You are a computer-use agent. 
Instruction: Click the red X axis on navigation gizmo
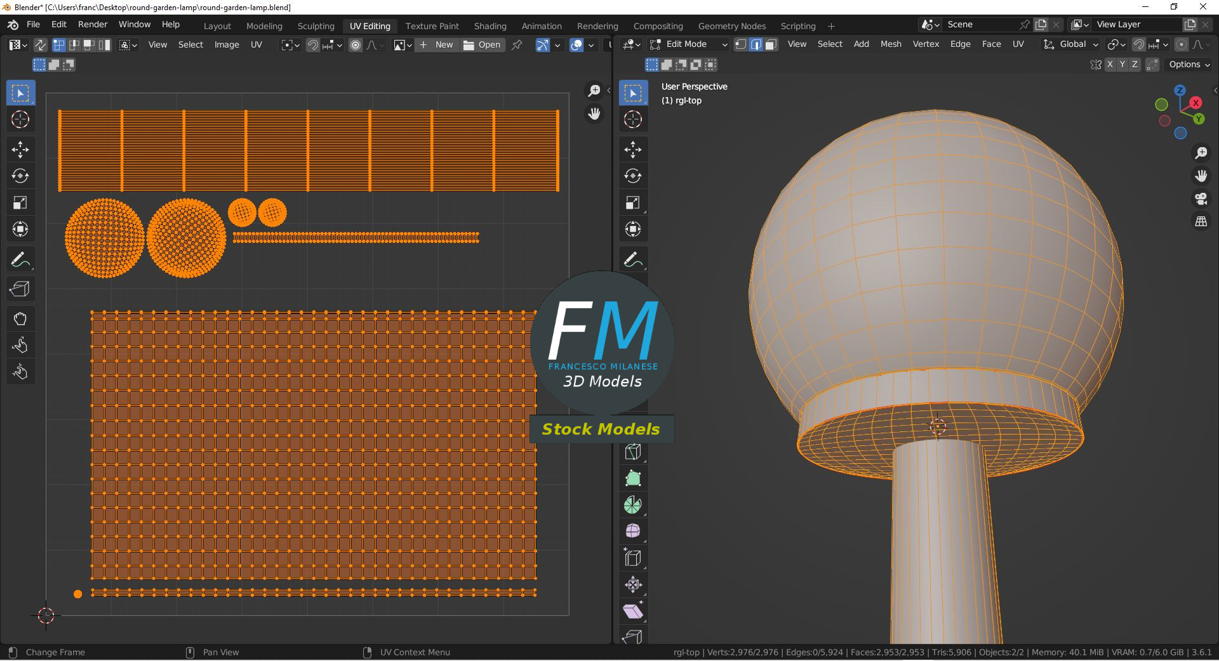click(1196, 103)
